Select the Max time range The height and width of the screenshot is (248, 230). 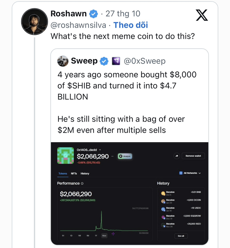pos(104,236)
